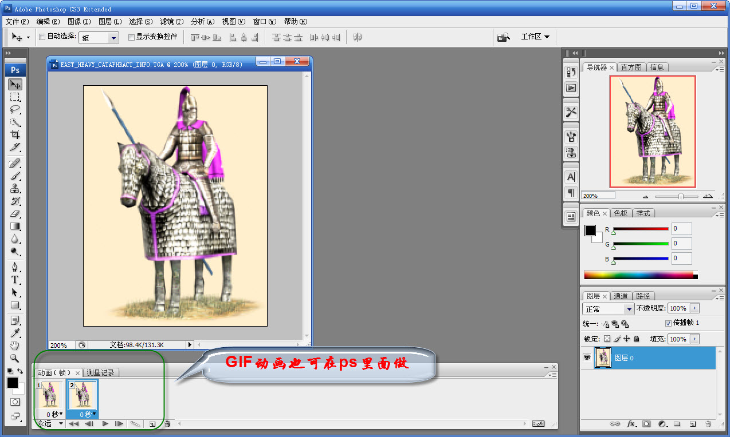Select the Eraser tool
Viewport: 730px width, 437px height.
tap(15, 213)
